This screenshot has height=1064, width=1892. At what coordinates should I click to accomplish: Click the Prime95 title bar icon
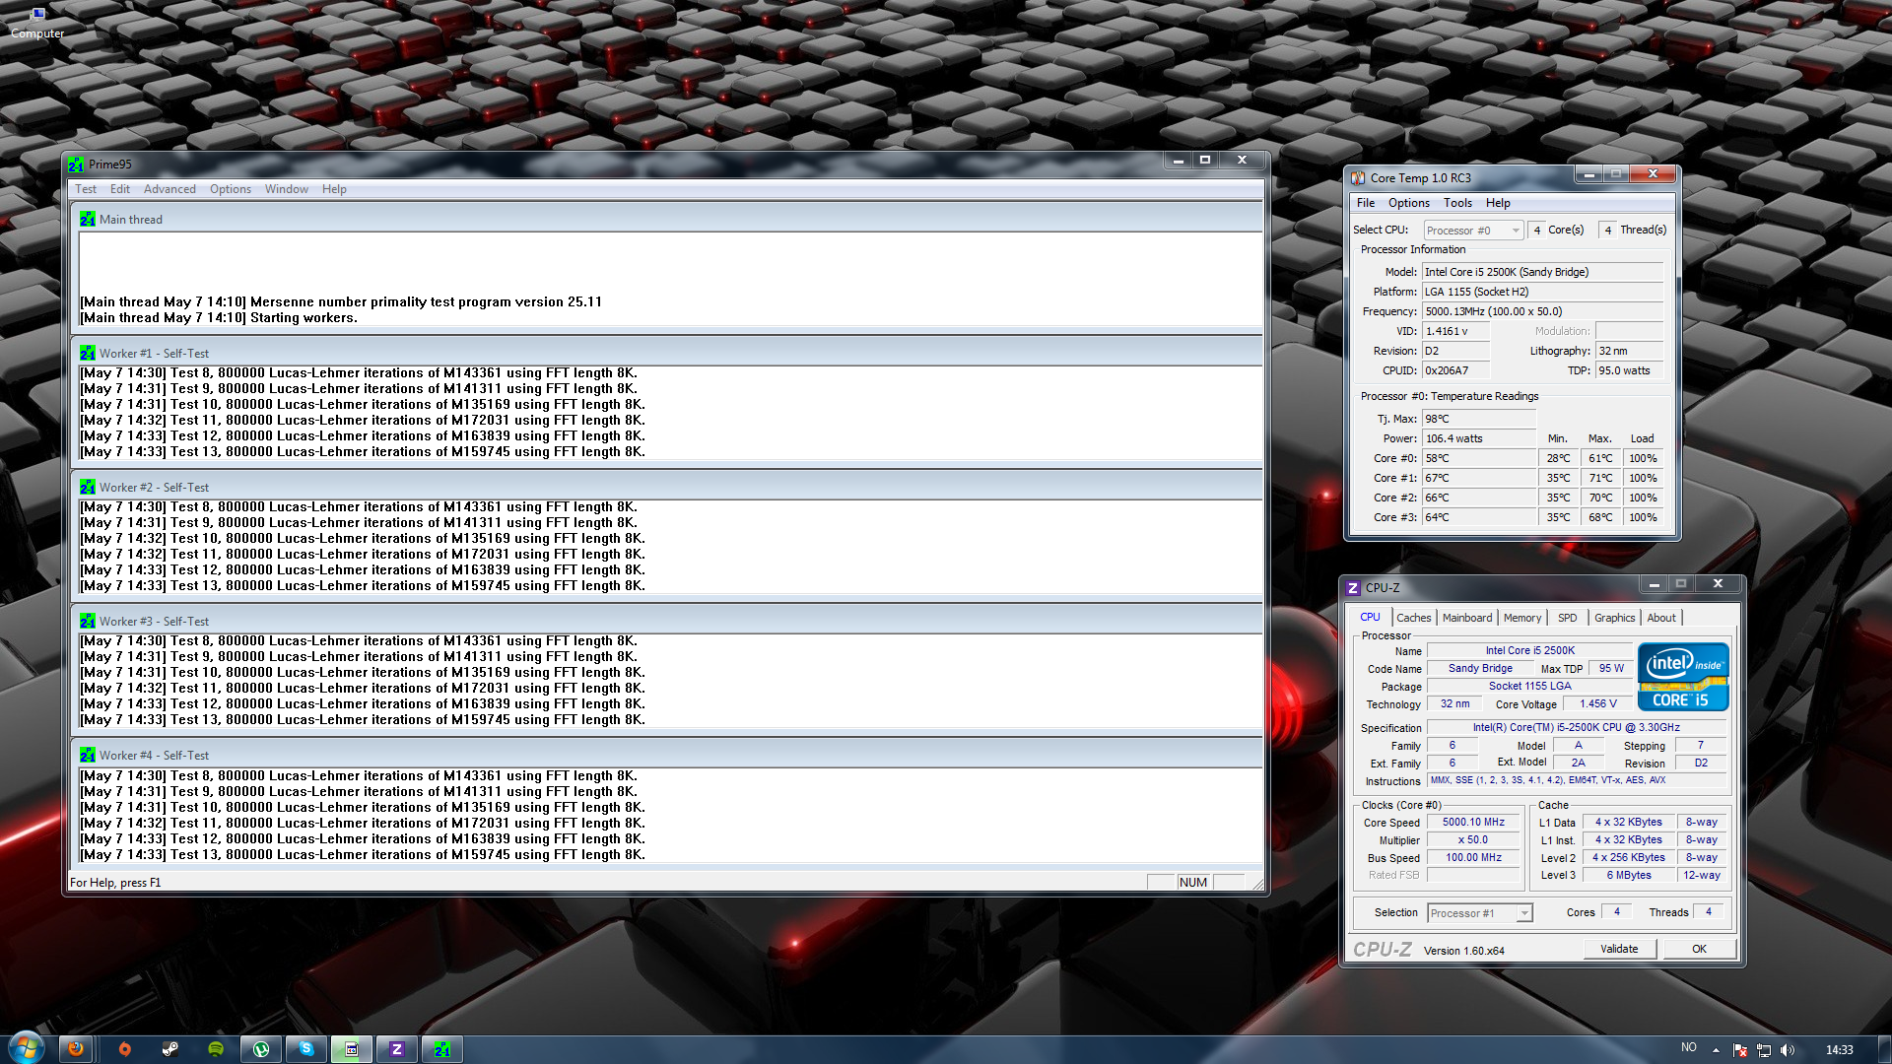point(77,165)
